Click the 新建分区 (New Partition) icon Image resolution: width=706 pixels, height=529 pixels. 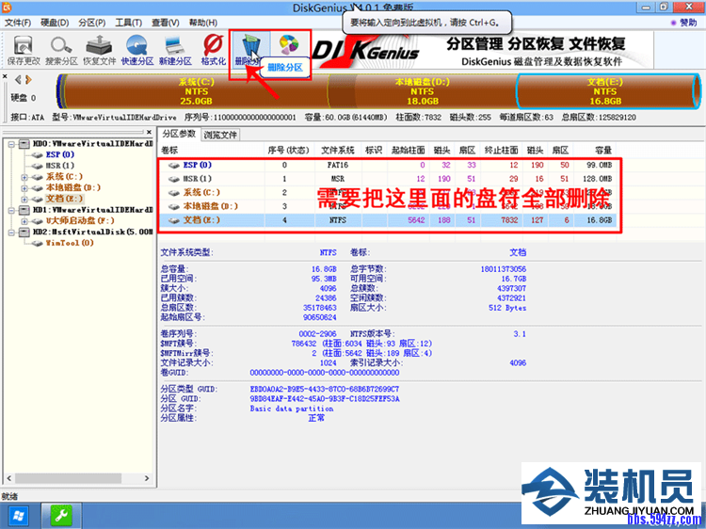(175, 49)
